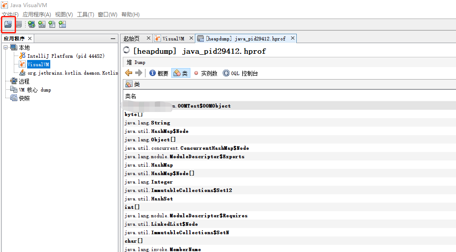Select VisualVM node in tree
Viewport: 456px width, 252px height.
(x=38, y=64)
